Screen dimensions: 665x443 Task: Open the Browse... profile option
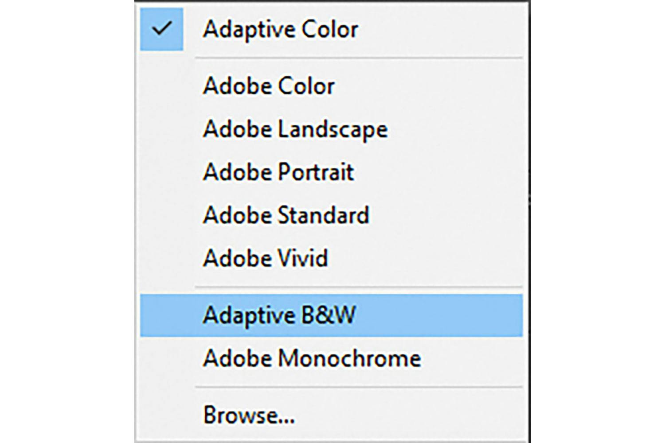[x=249, y=415]
